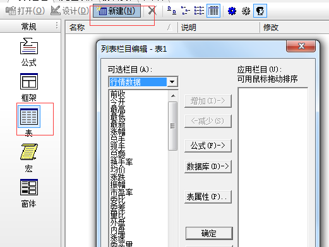329x247 pixels.
Task: Click the gray gear icon
Action: tap(246, 11)
